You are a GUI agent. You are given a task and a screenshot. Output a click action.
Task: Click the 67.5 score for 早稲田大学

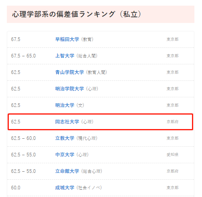pos(16,39)
